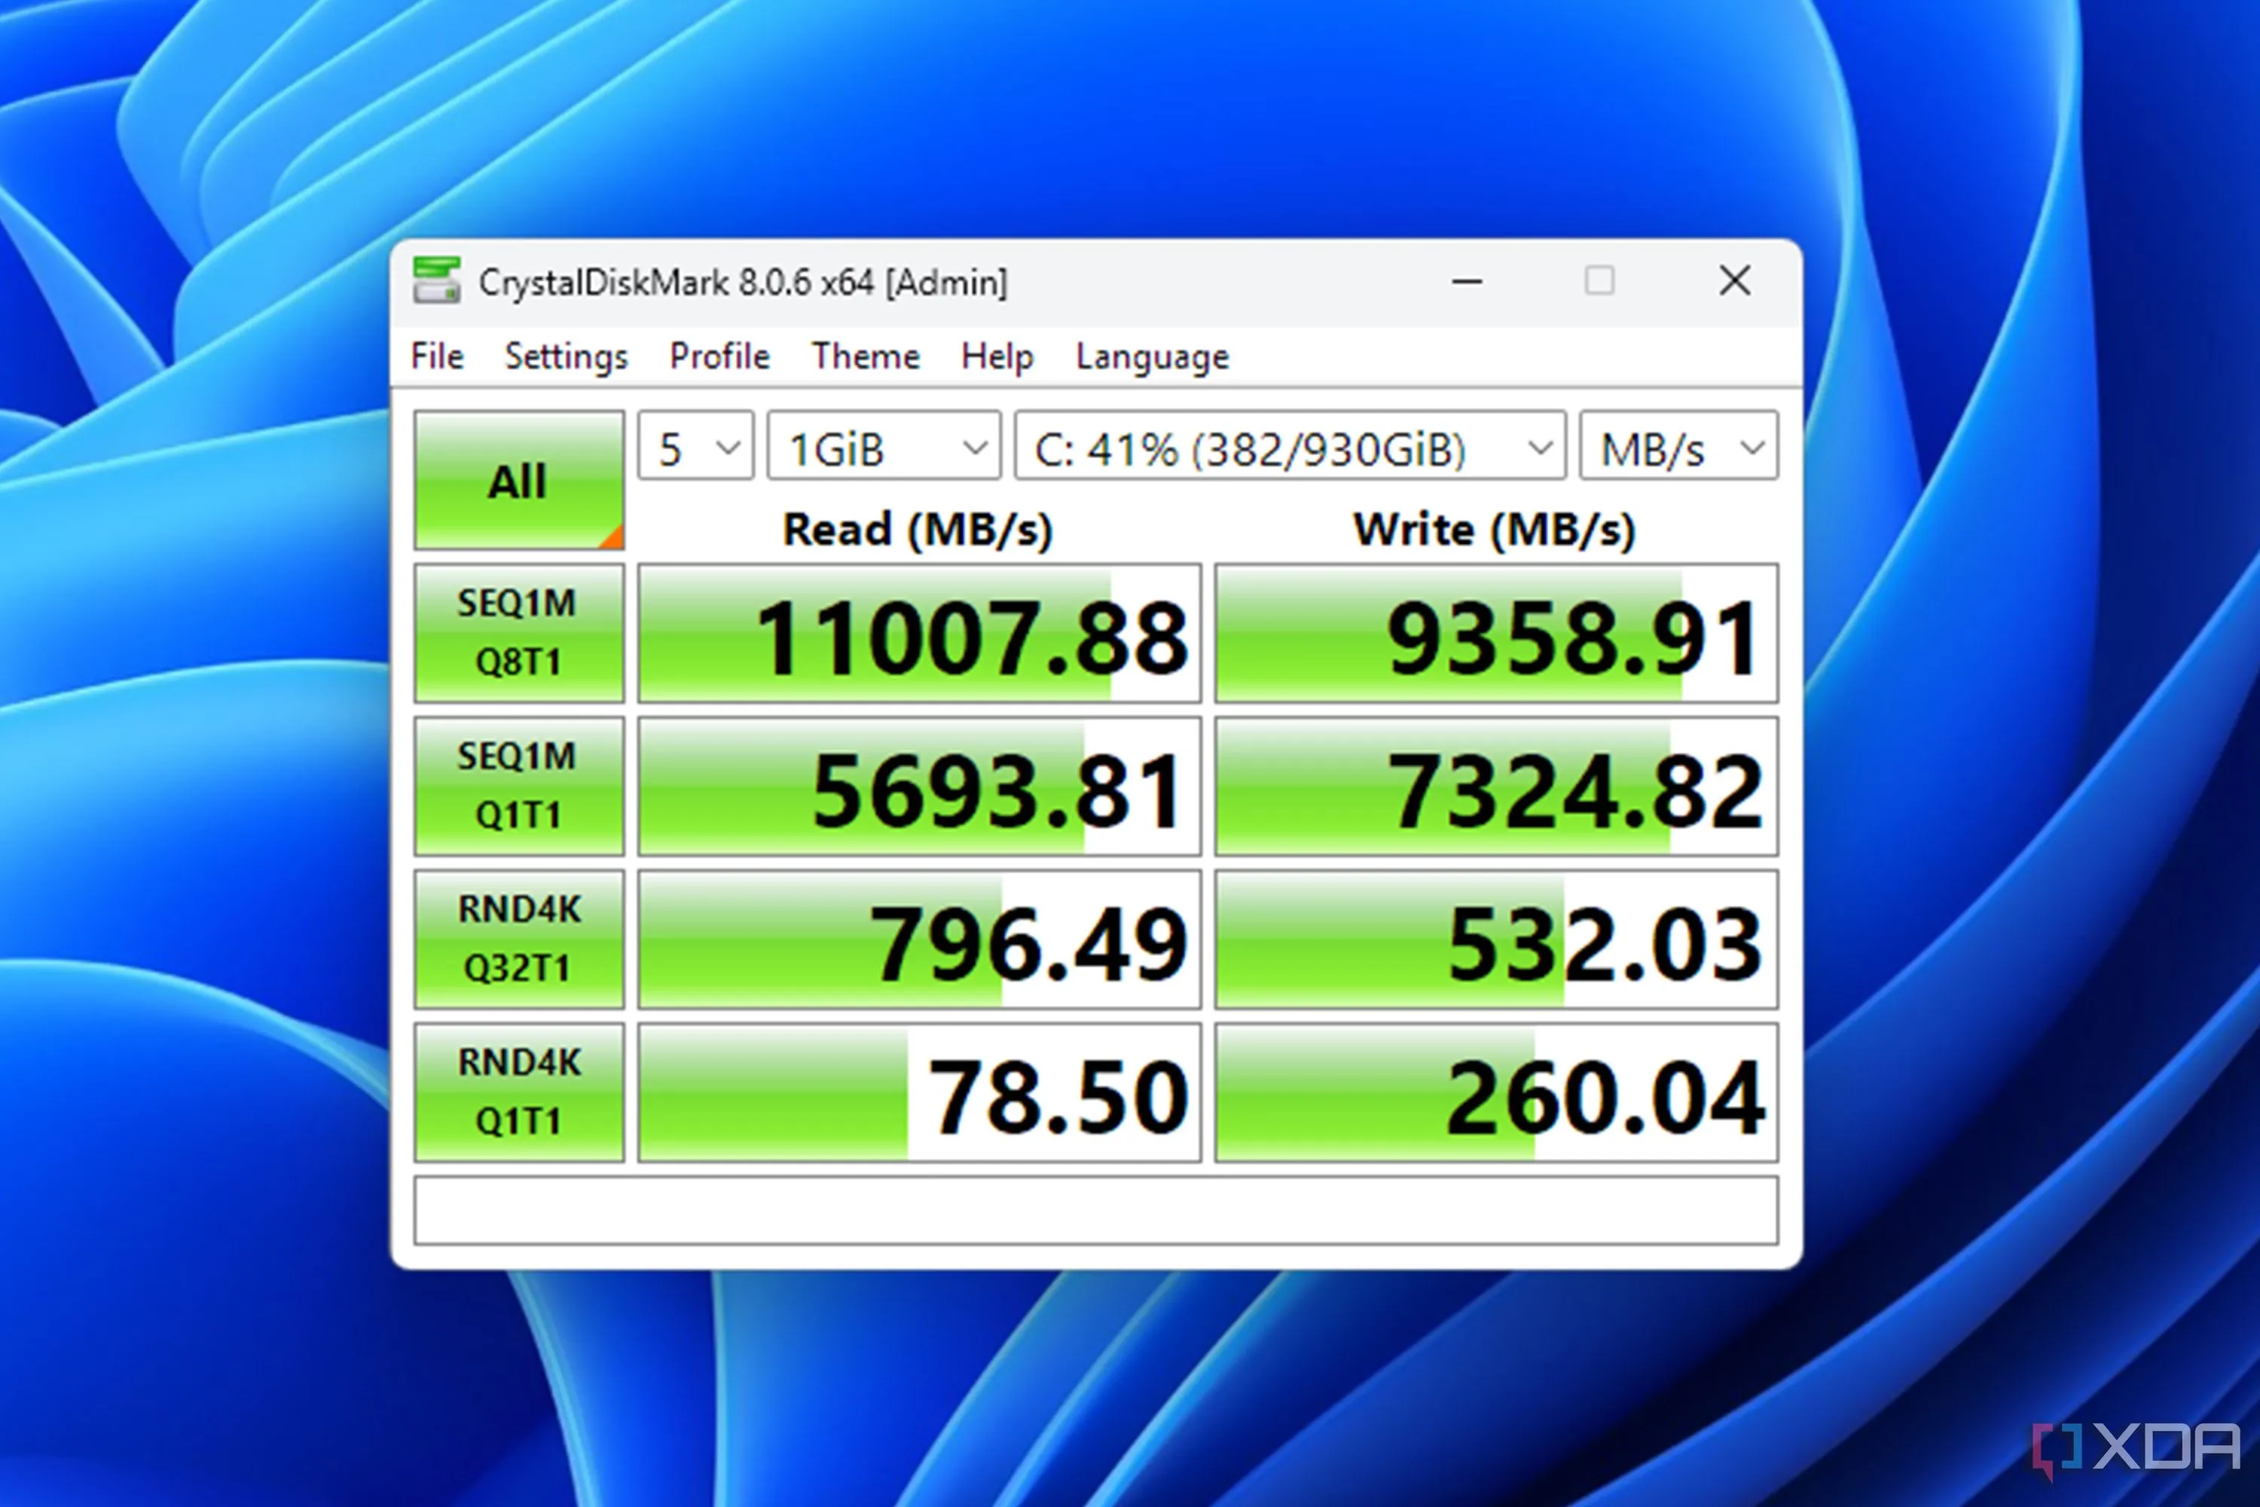Click the CrystalDiskMark 8.0.6 x64 title text
The height and width of the screenshot is (1507, 2260).
[743, 283]
